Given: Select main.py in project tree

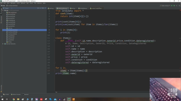Looking at the screenshot, I should click(x=10, y=28).
